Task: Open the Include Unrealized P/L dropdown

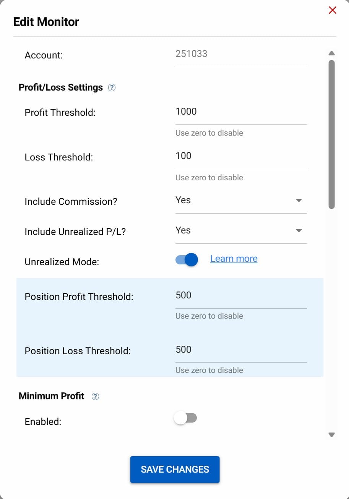Action: pos(241,230)
